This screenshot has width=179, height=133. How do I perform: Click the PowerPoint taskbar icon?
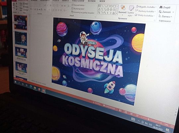coord(44,90)
